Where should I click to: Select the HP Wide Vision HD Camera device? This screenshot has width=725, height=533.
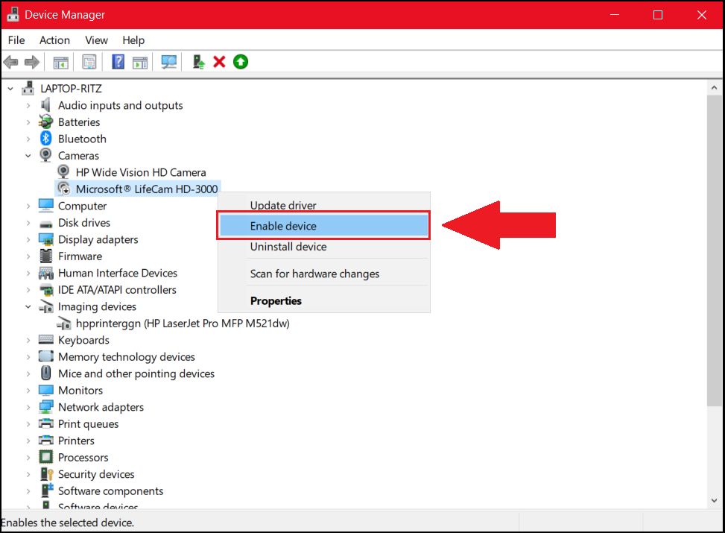click(141, 171)
